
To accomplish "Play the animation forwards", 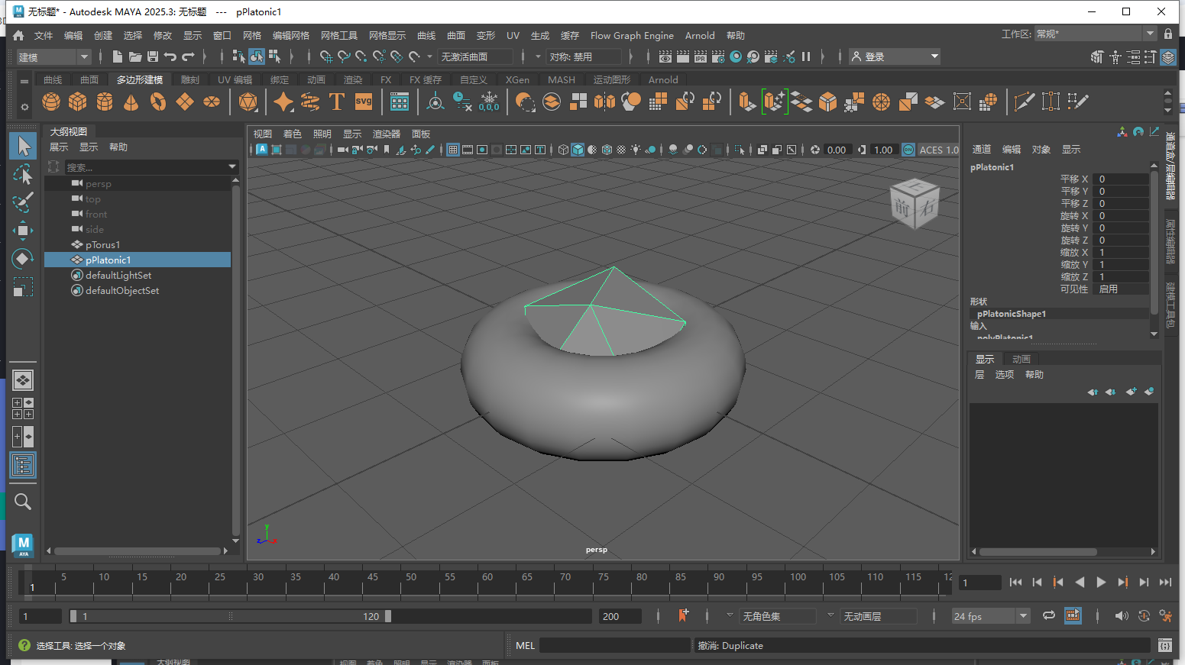I will pos(1101,583).
